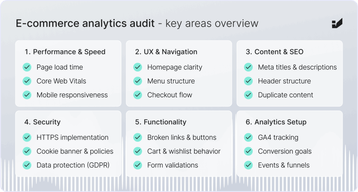
Task: Click the check icon beside HTTPS implementation
Action: 27,137
